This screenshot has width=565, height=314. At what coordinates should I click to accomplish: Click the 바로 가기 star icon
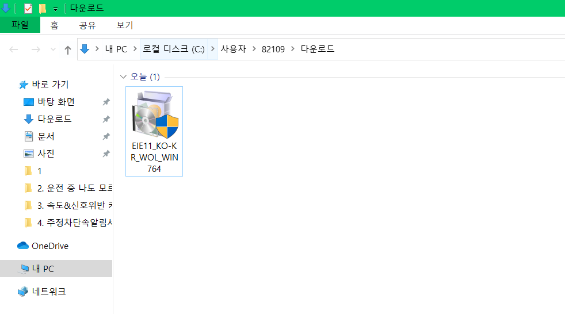(x=24, y=85)
